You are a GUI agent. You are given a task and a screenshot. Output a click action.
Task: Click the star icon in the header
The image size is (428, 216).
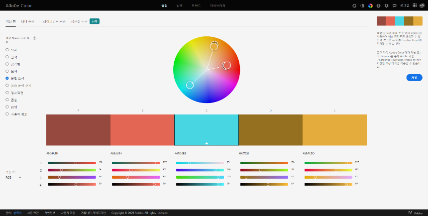point(354,6)
